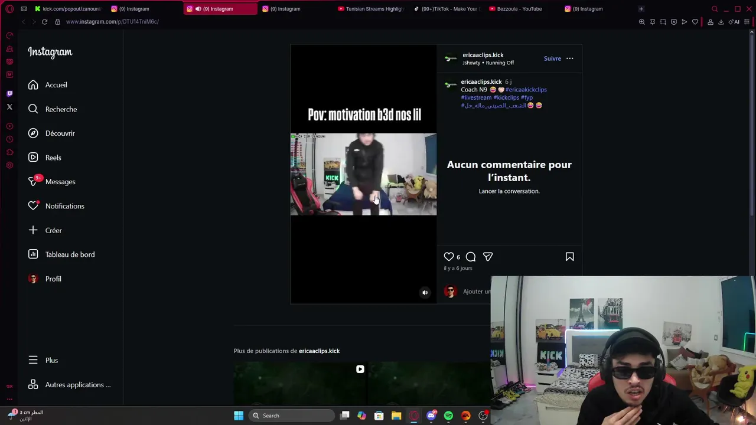Click Opera menu logo top-left
This screenshot has width=756, height=425.
(9, 9)
